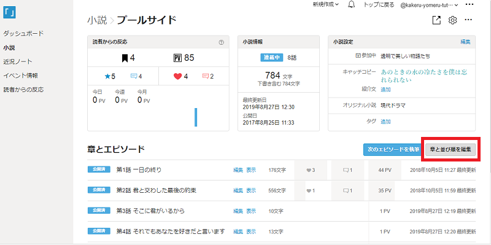
Task: Click 編集 link for 第1話 一日の終り
Action: coord(238,170)
